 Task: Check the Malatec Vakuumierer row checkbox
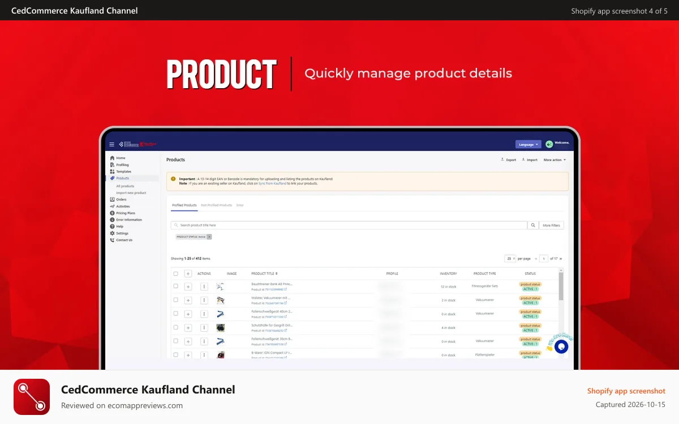(x=176, y=300)
